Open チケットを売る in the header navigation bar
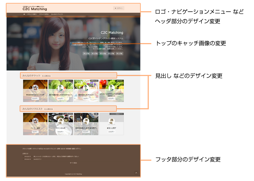The image size is (254, 181). click(44, 14)
